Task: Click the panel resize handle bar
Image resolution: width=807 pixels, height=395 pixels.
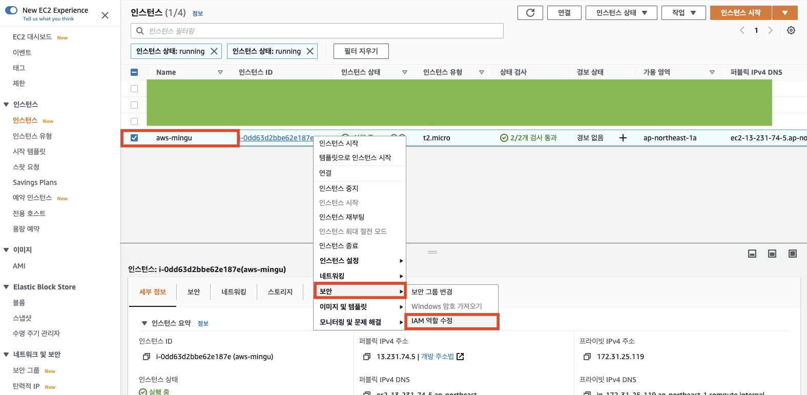Action: click(432, 252)
